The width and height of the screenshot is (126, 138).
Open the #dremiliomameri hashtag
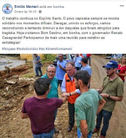tap(59, 49)
